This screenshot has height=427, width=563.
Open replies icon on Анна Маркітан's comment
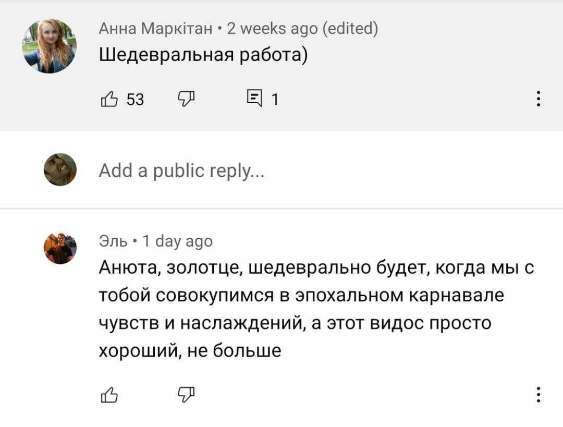tap(254, 98)
